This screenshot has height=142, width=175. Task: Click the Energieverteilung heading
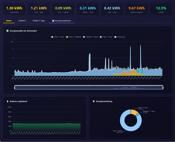point(104,101)
